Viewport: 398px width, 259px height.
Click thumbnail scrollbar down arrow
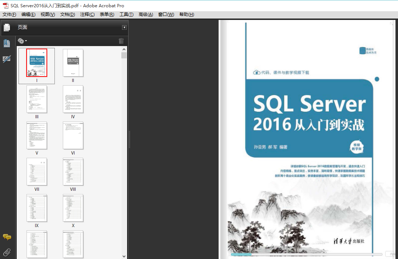(124, 256)
